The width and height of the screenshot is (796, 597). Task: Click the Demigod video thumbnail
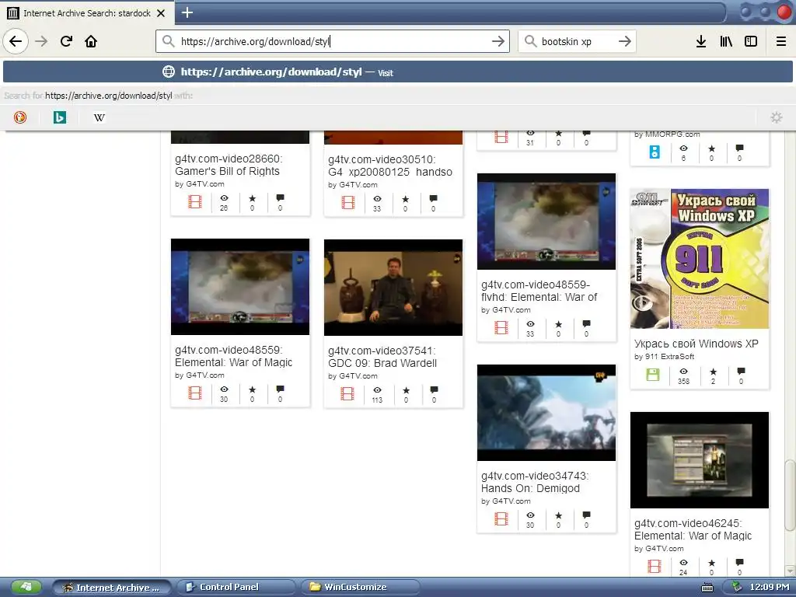coord(546,413)
